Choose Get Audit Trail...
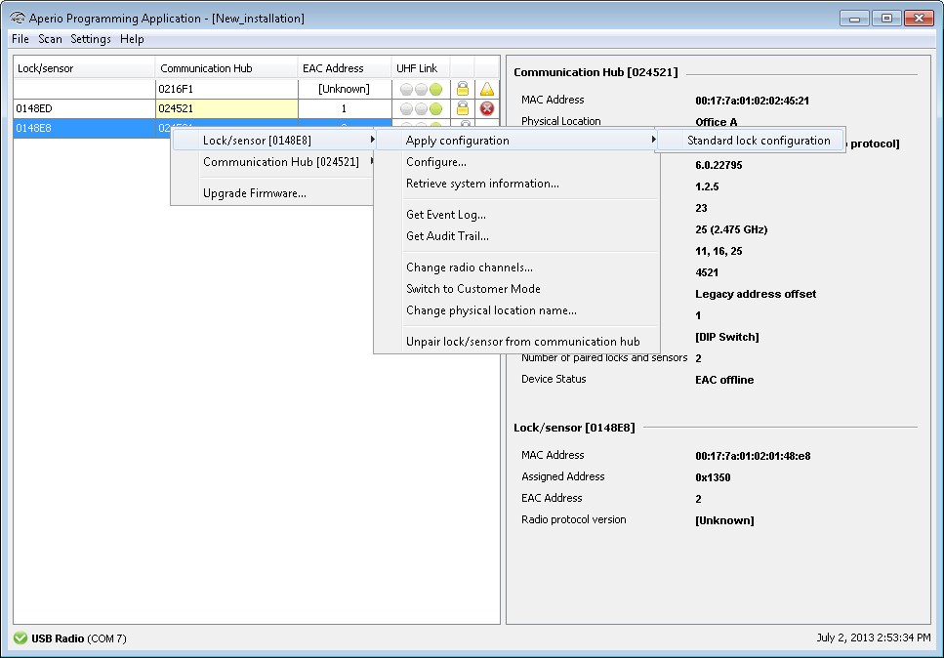The width and height of the screenshot is (944, 658). coord(516,236)
